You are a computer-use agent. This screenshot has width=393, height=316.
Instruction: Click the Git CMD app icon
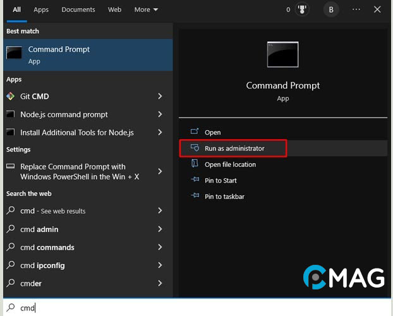click(x=10, y=97)
